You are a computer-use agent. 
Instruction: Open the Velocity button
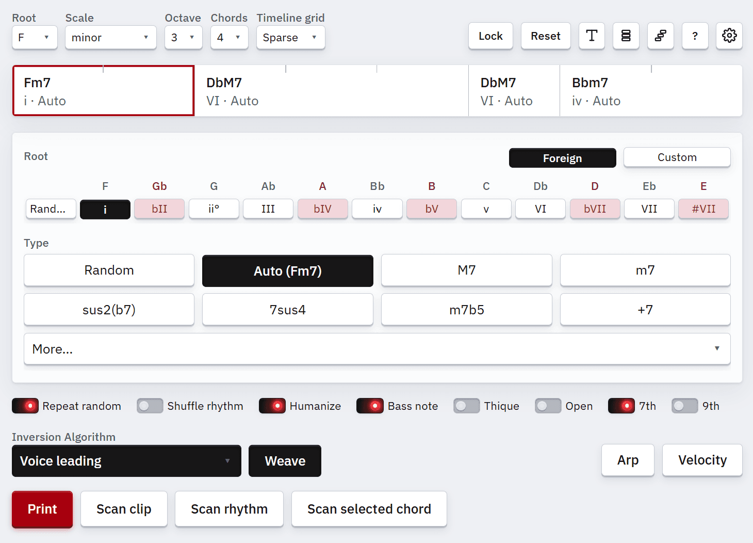(x=702, y=460)
